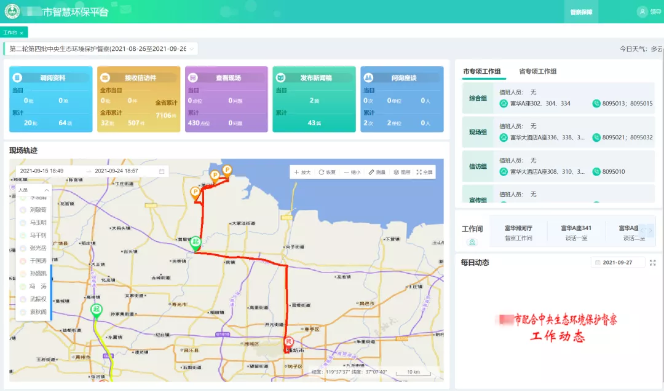Image resolution: width=664 pixels, height=391 pixels.
Task: Click the 综合组 location house icon
Action: point(504,104)
